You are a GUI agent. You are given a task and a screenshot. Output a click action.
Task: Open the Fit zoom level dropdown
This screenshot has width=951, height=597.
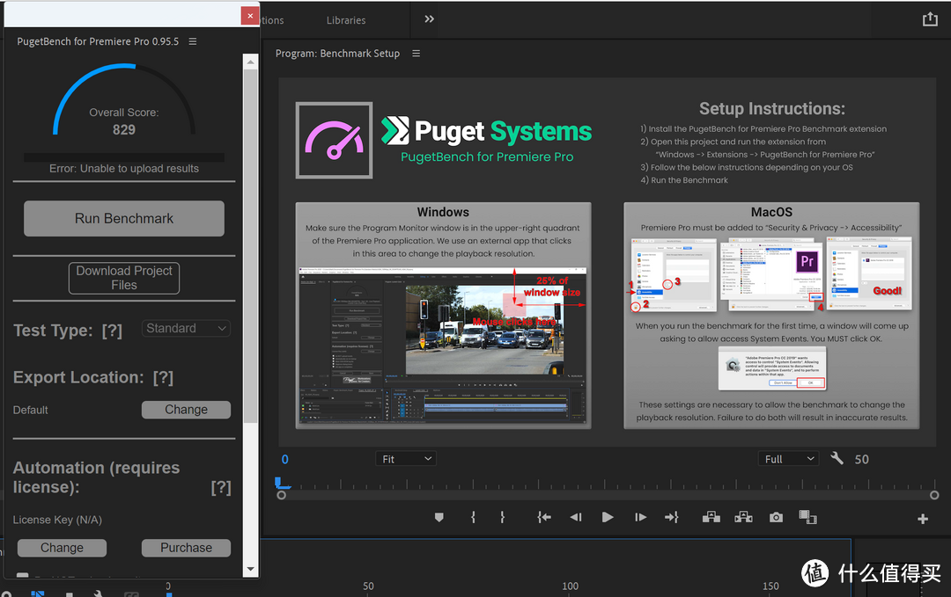[406, 459]
